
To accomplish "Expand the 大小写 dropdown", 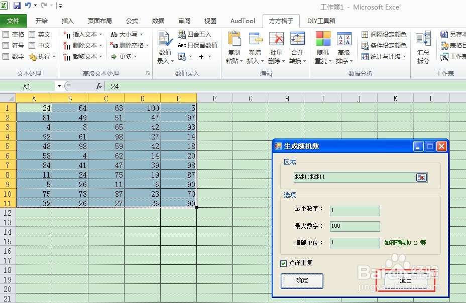I will (x=141, y=35).
